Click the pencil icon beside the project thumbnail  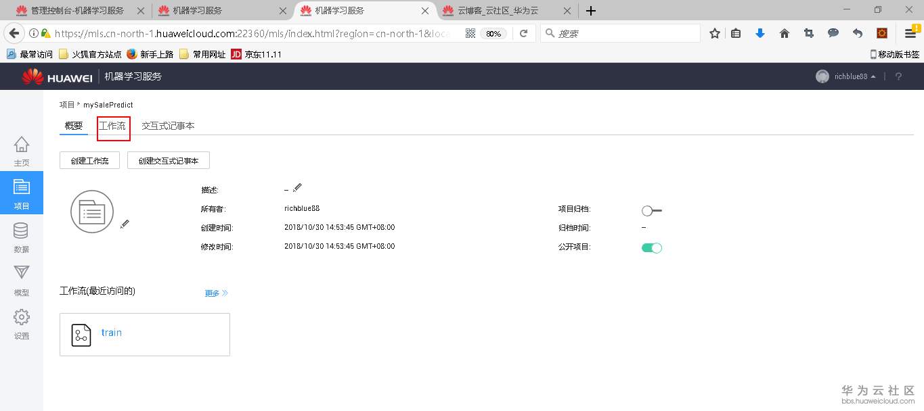(x=125, y=224)
